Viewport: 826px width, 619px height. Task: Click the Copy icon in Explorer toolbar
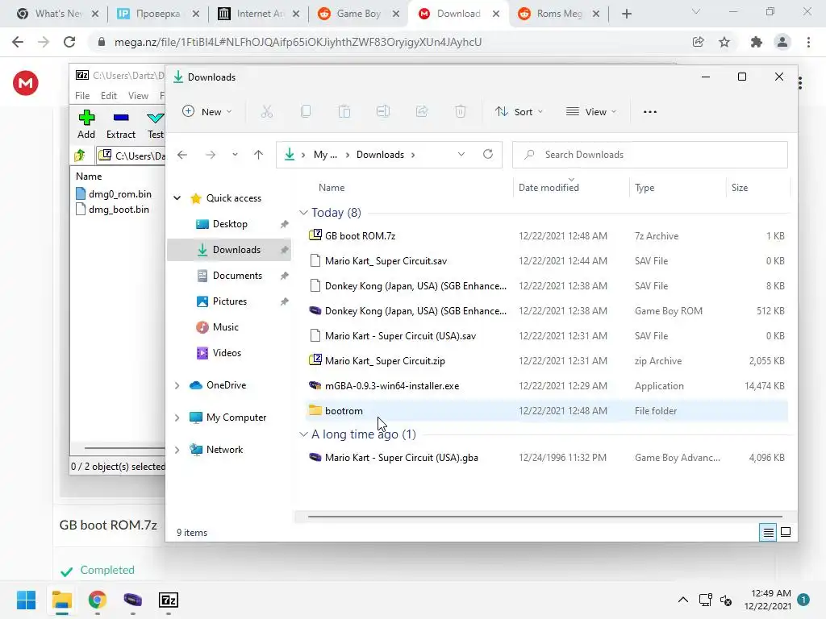click(x=306, y=111)
